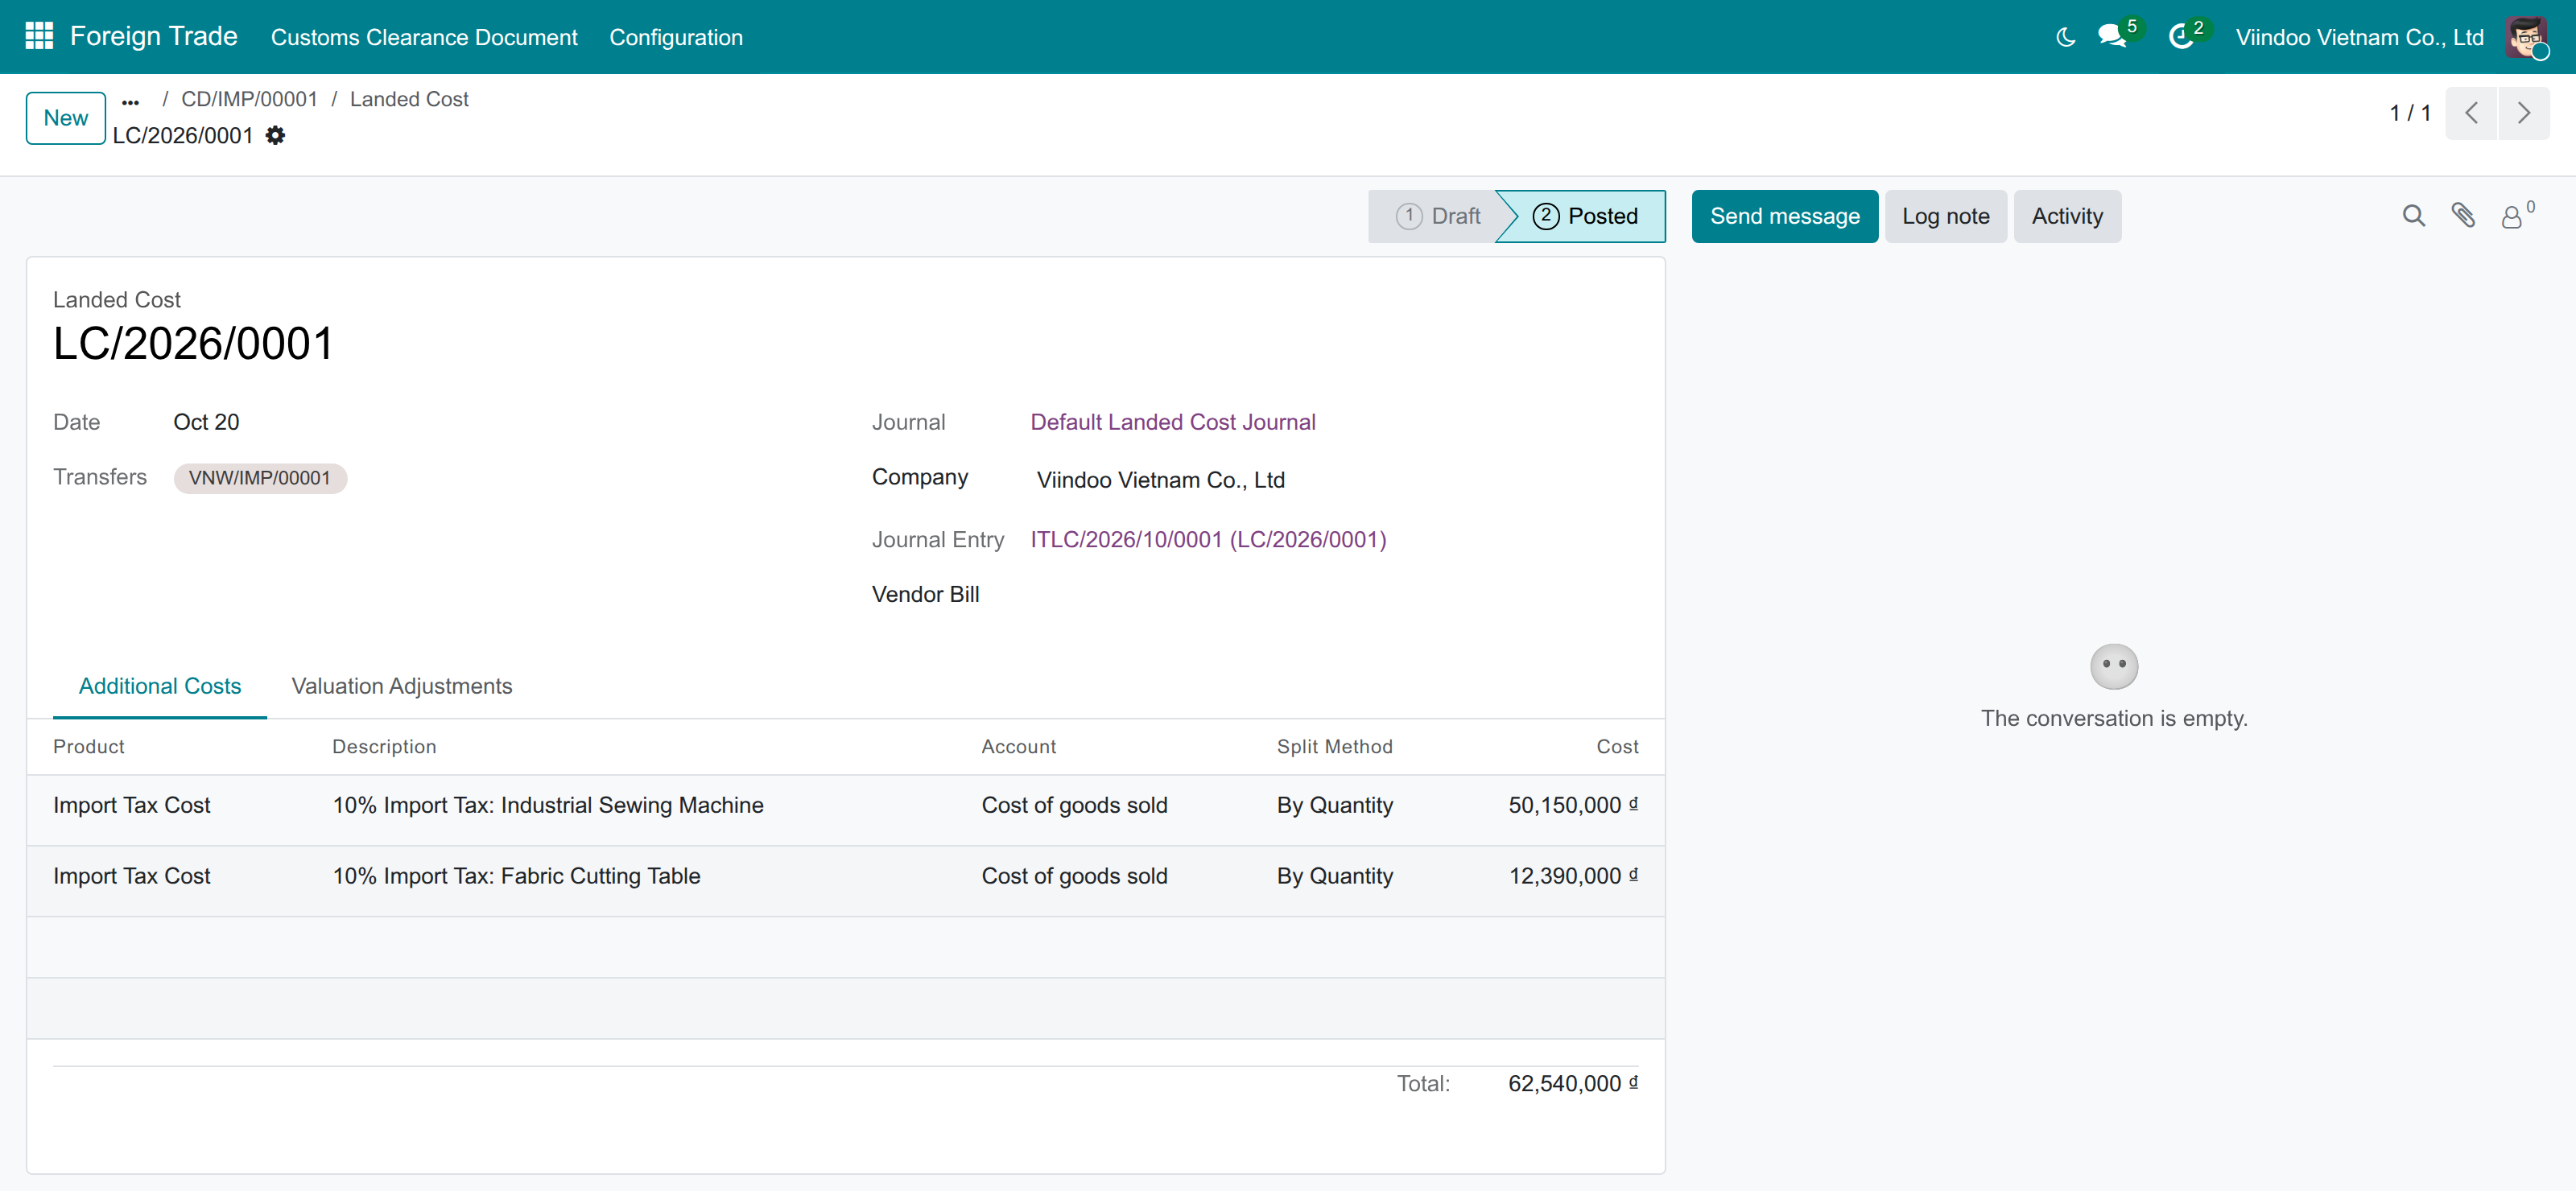Click Send message button

(1784, 216)
